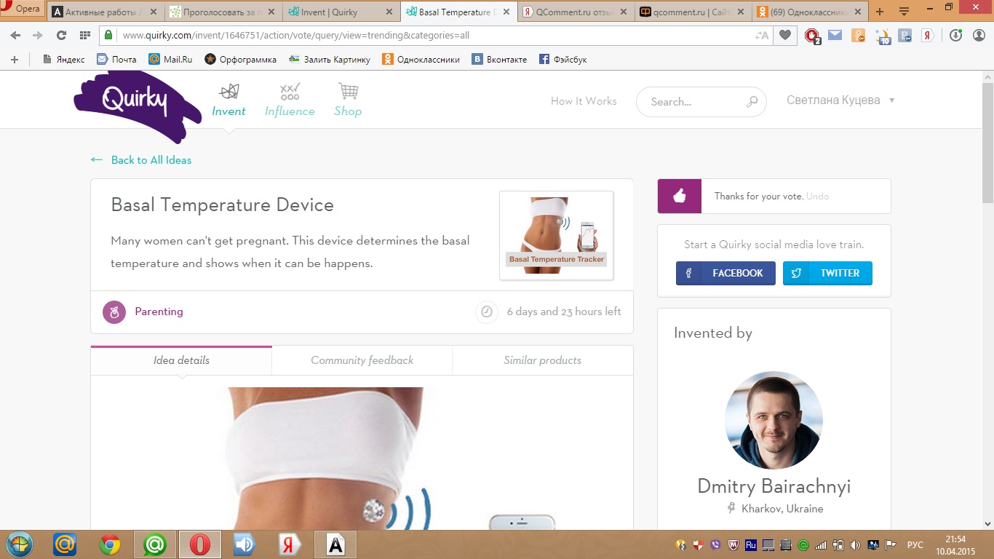Switch to Similar products tab
Image resolution: width=994 pixels, height=559 pixels.
pos(542,360)
